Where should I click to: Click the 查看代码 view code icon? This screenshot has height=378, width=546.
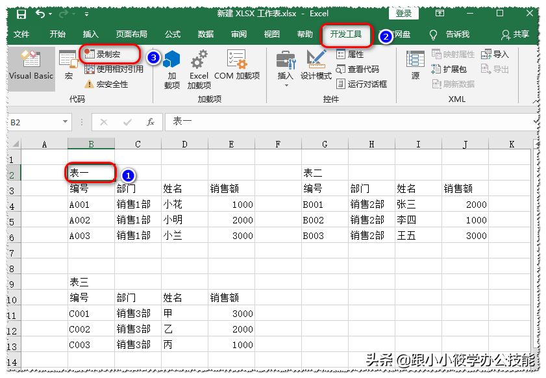coord(358,69)
